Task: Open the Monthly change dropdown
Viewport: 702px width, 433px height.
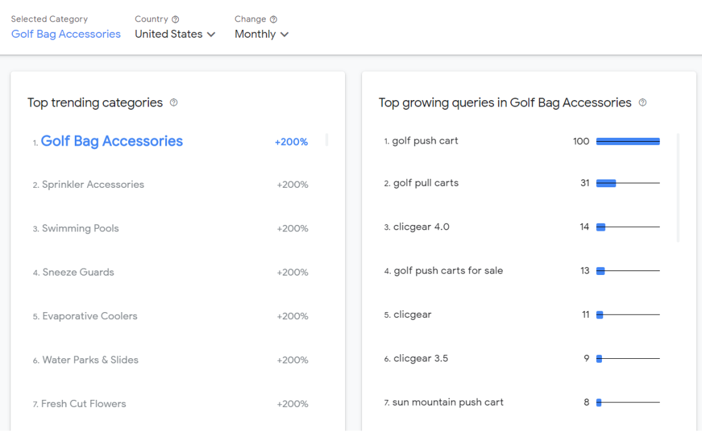Action: [x=261, y=34]
